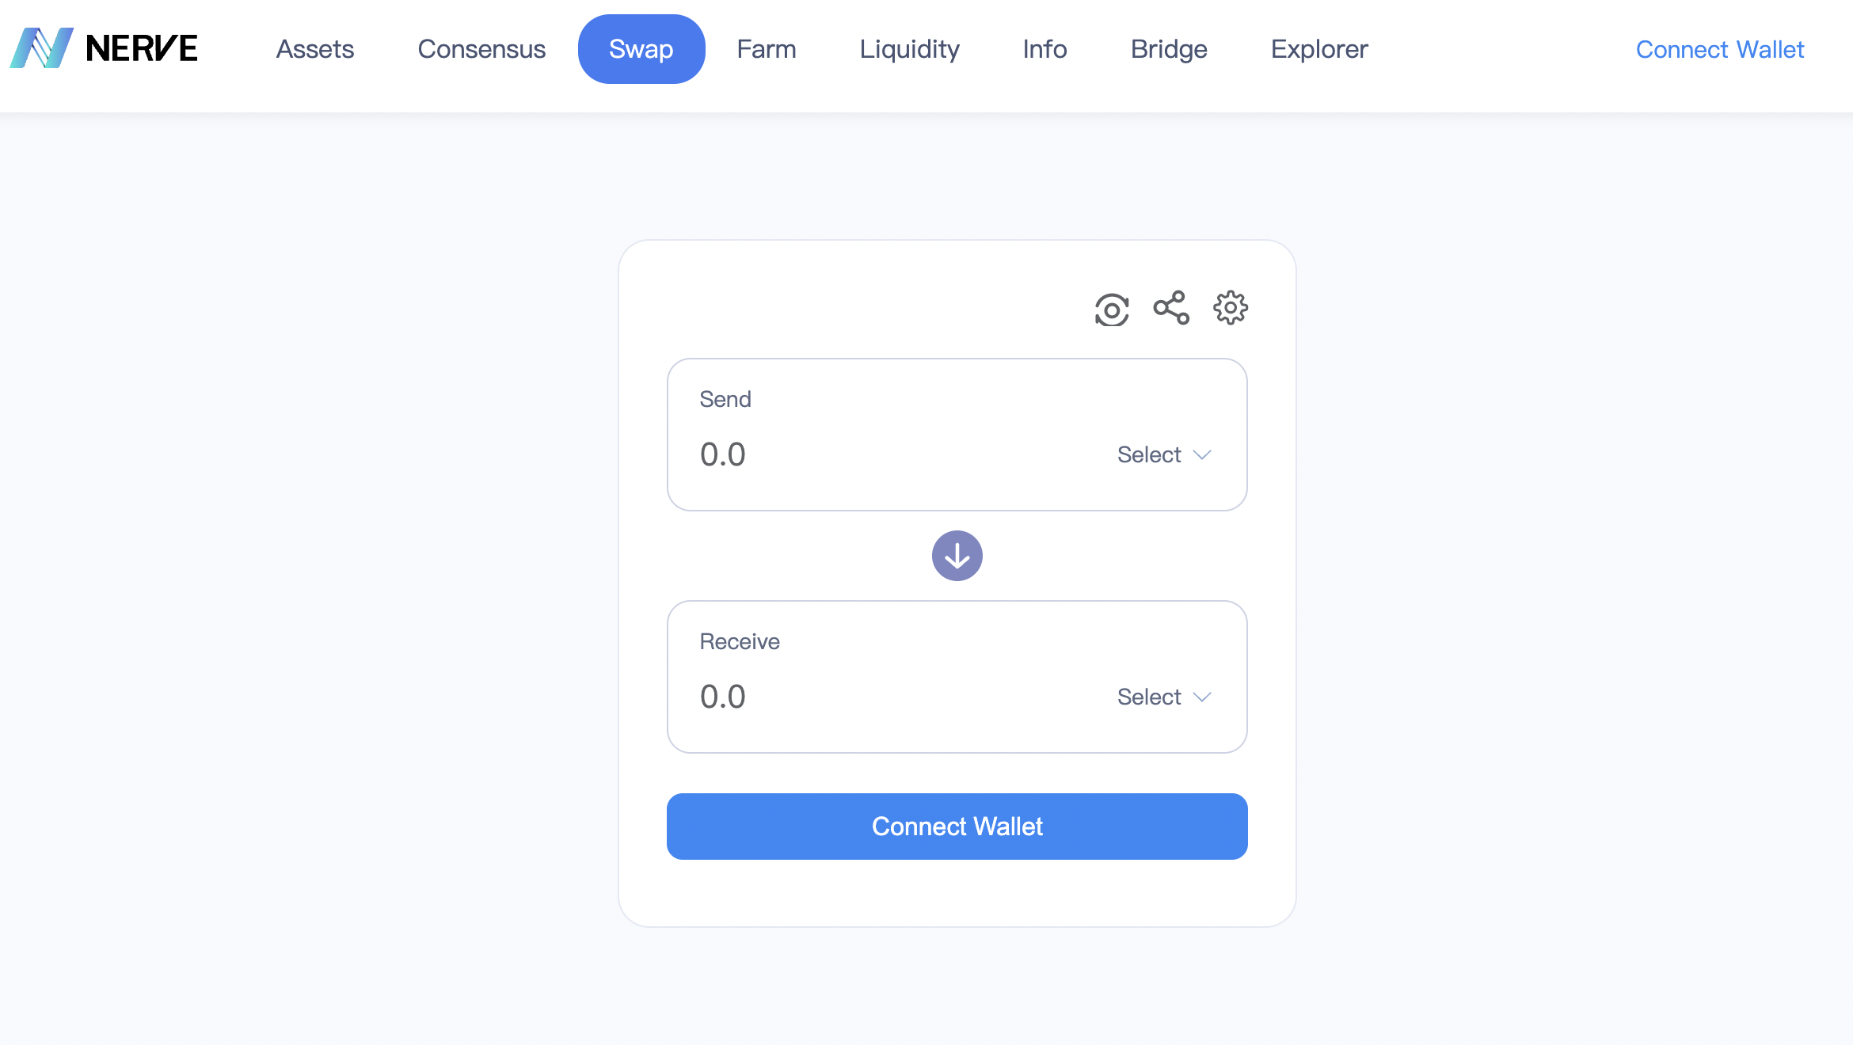Click the blue Connect Wallet button
The image size is (1853, 1045).
957,826
